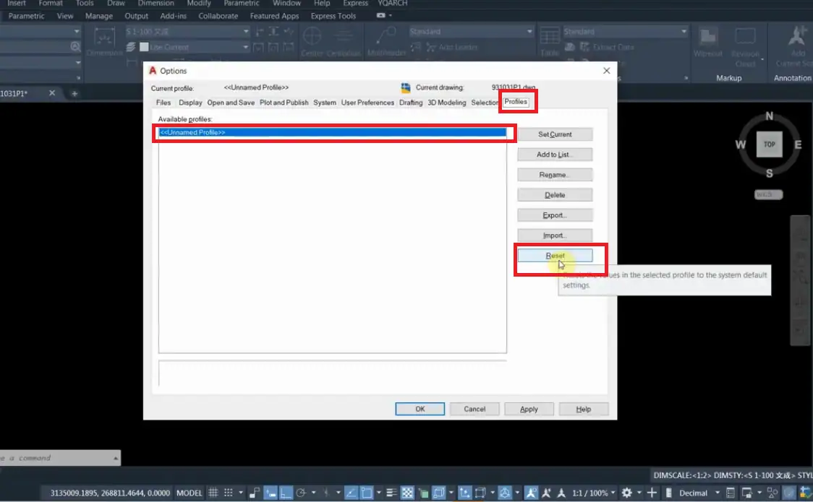Switch to the Display tab in Options
The width and height of the screenshot is (813, 502).
tap(190, 103)
